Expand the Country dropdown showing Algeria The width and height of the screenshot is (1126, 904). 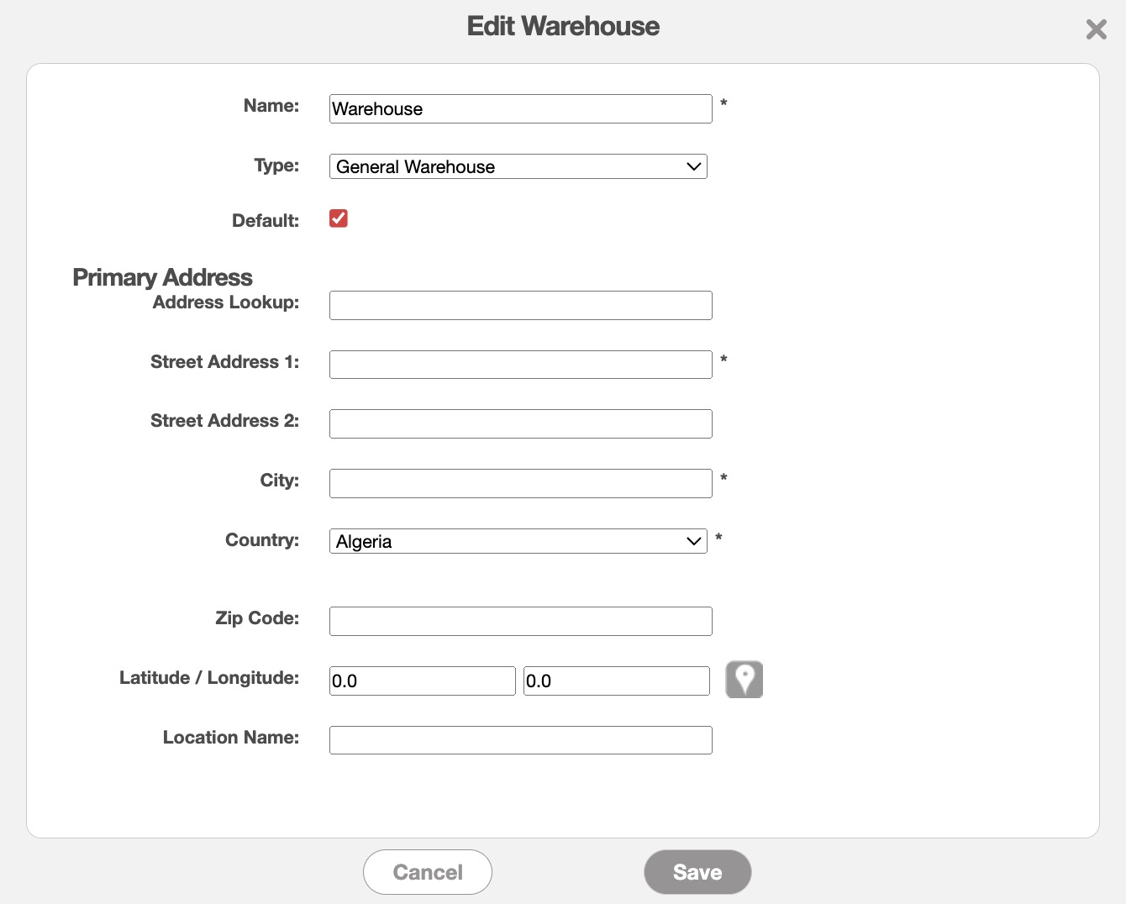(518, 541)
